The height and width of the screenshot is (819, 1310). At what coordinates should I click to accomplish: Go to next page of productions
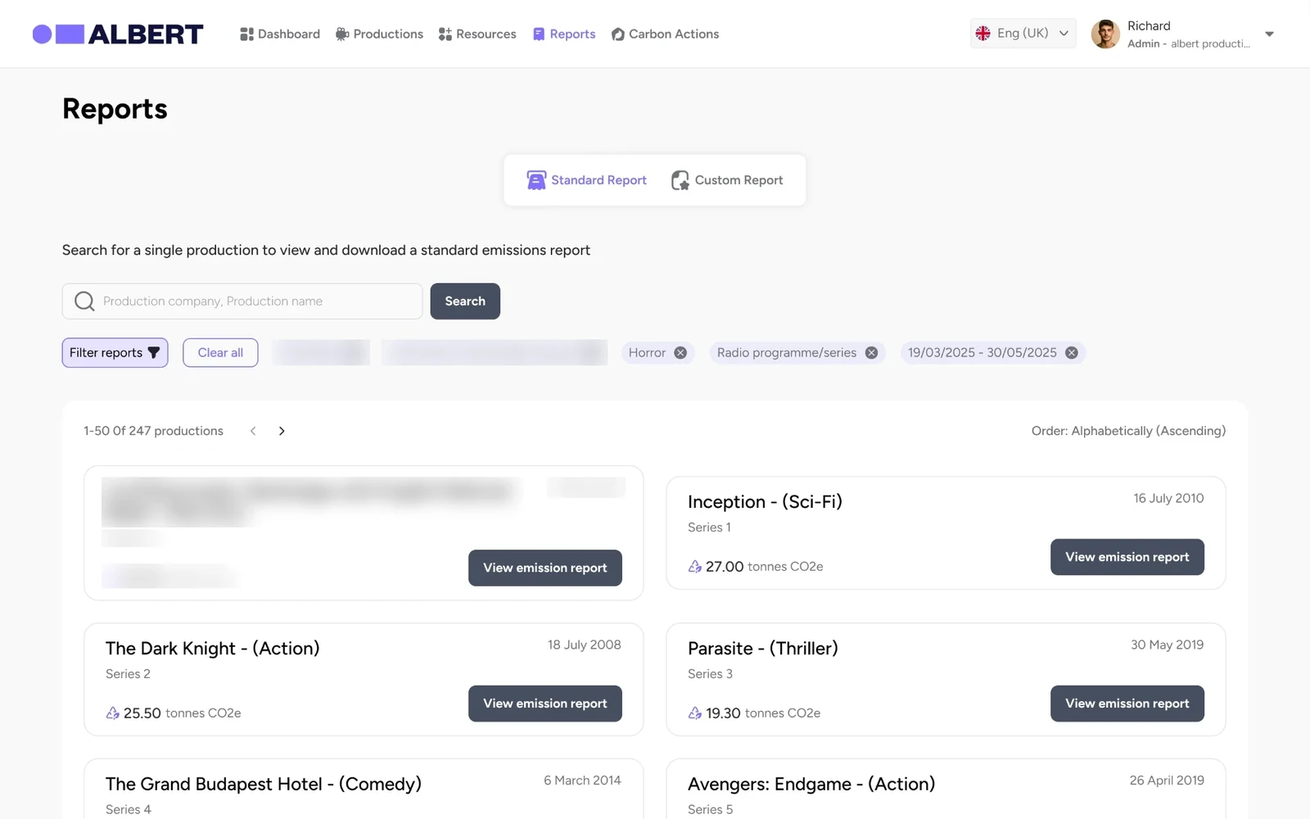tap(282, 431)
